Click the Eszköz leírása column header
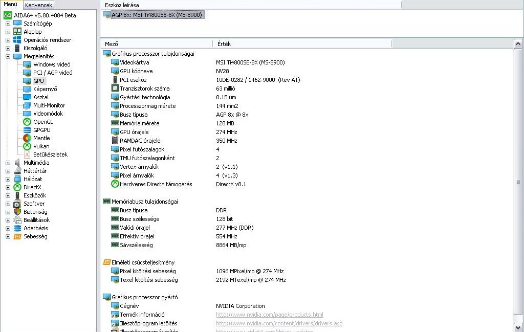This screenshot has width=524, height=332. pyautogui.click(x=251, y=5)
